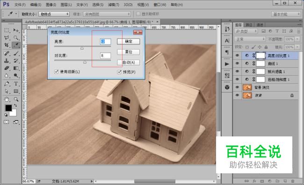Open the 窗口(W) menu
Image resolution: width=304 pixels, height=185 pixels.
pos(160,5)
